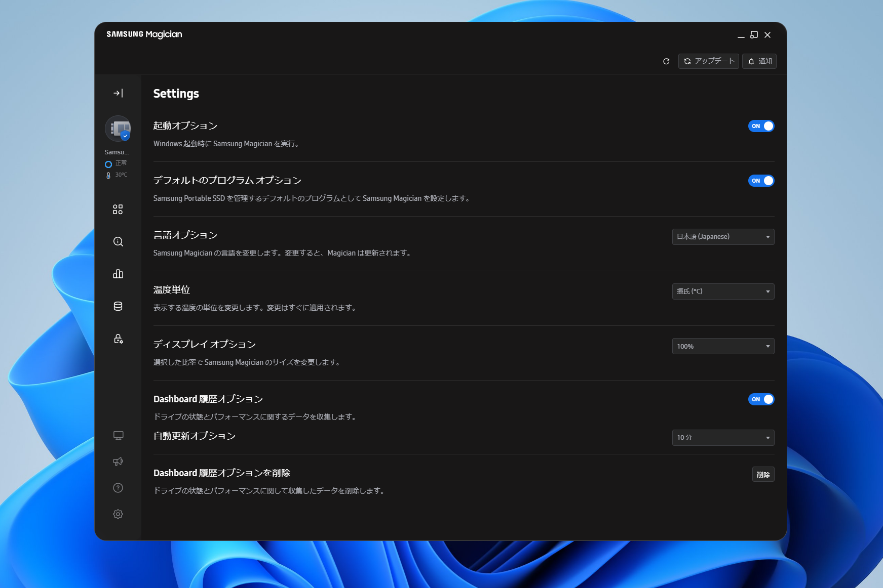
Task: Open the drive details magnifier icon
Action: tap(118, 242)
